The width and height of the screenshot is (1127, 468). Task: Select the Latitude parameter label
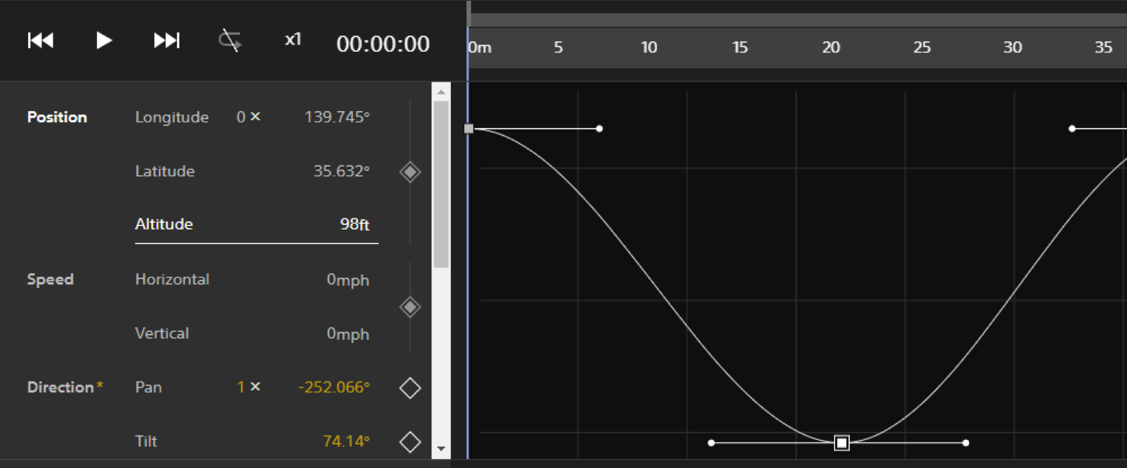click(165, 171)
